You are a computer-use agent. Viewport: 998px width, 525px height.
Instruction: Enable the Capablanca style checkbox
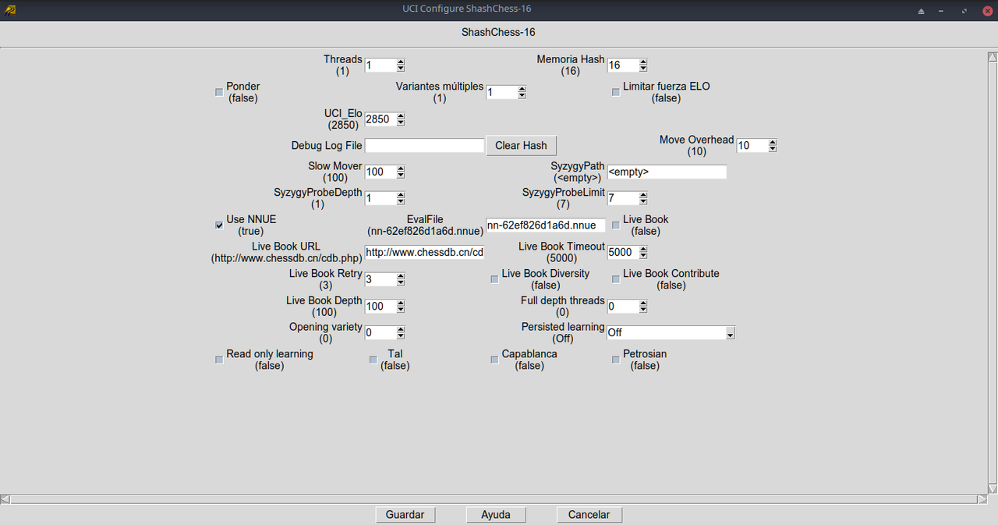point(494,360)
